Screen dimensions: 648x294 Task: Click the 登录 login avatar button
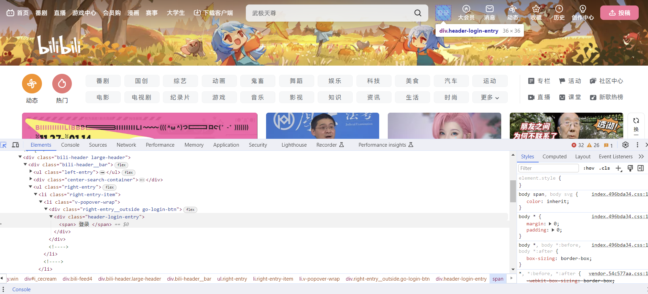(443, 13)
